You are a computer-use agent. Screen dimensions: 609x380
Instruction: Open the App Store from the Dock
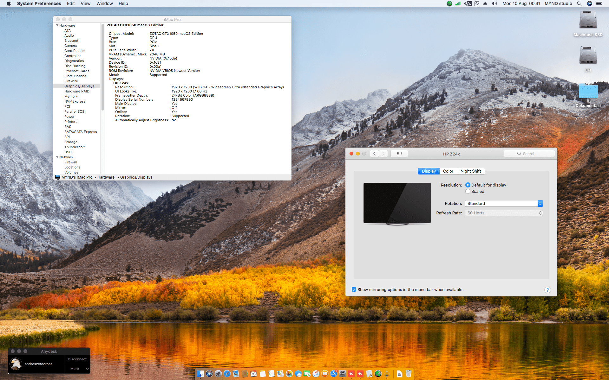pos(334,374)
